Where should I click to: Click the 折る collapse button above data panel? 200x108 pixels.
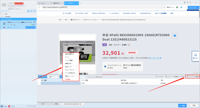(196, 74)
